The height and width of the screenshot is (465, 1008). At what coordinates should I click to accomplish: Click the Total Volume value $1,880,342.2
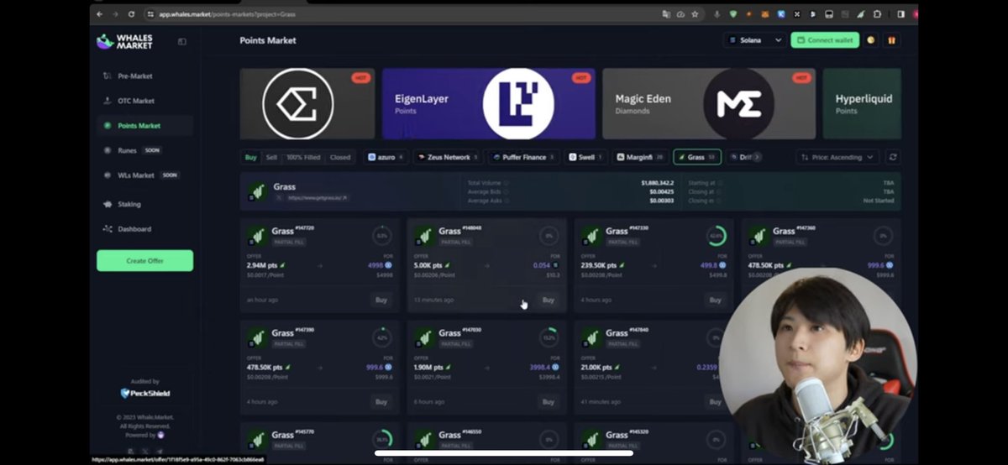657,182
